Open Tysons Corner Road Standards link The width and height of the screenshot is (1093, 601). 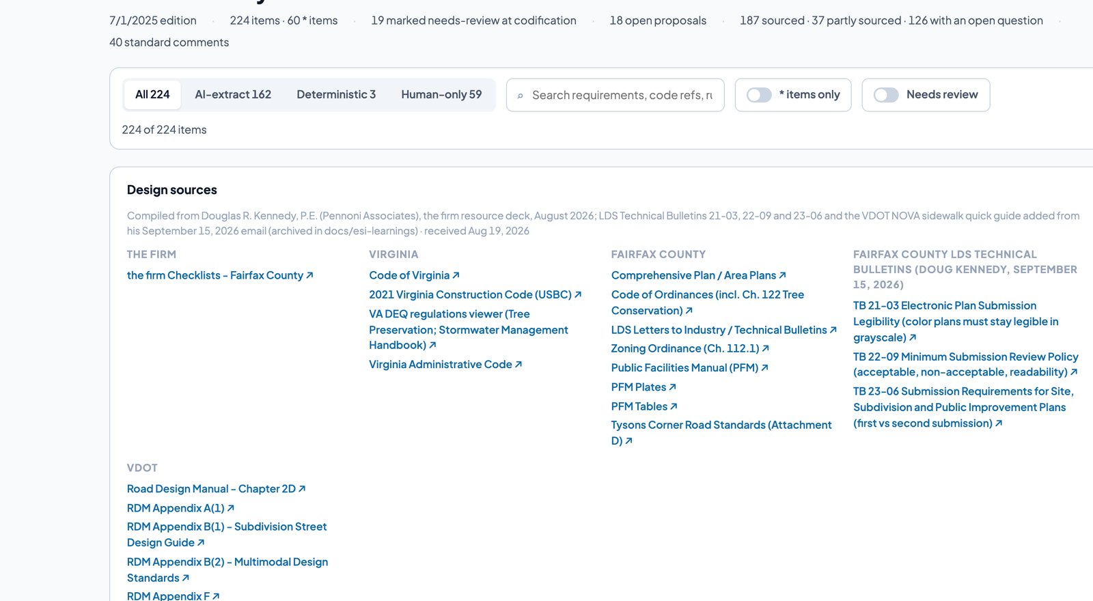point(721,433)
